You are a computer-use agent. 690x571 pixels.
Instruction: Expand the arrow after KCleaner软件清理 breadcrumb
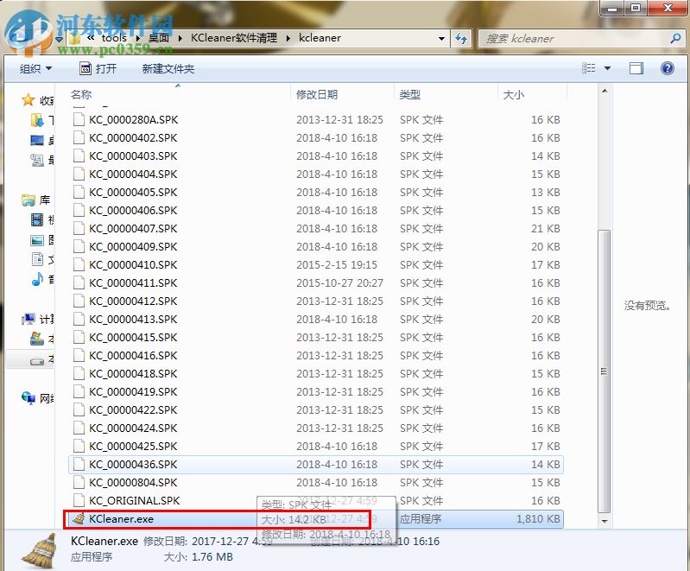coord(288,38)
